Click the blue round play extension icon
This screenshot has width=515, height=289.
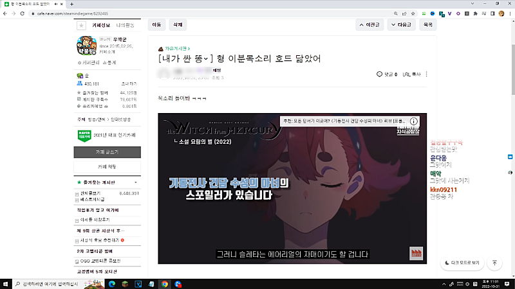click(433, 13)
